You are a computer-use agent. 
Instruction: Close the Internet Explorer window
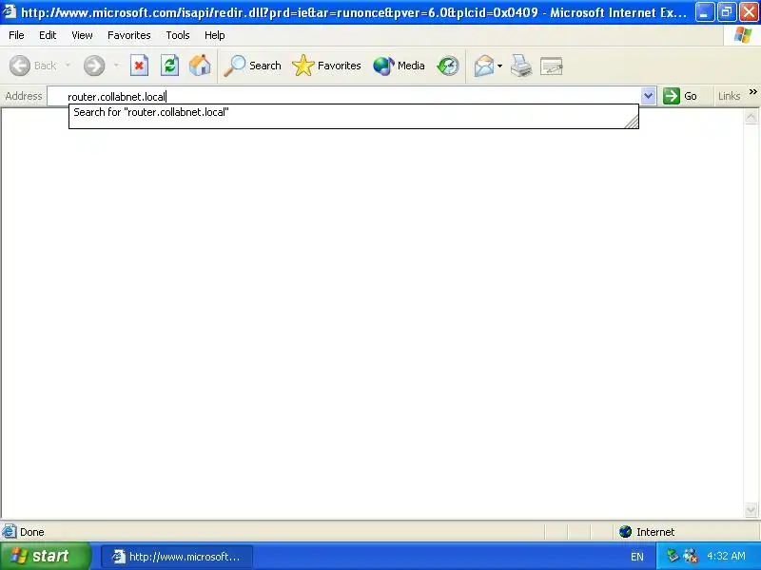tap(749, 12)
